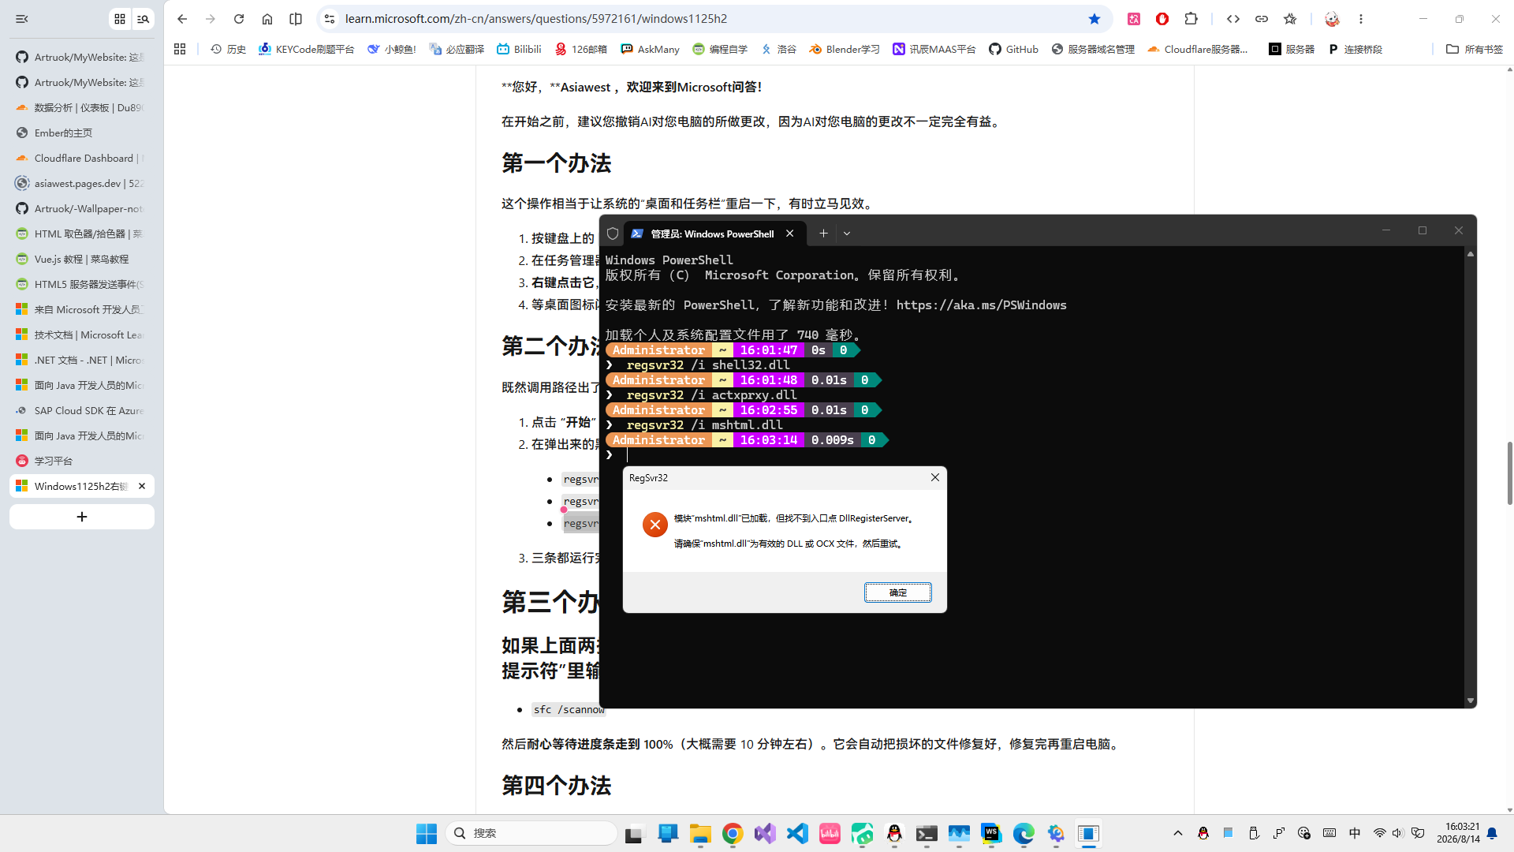Click the chain link toolbar icon
This screenshot has width=1514, height=852.
click(1262, 19)
